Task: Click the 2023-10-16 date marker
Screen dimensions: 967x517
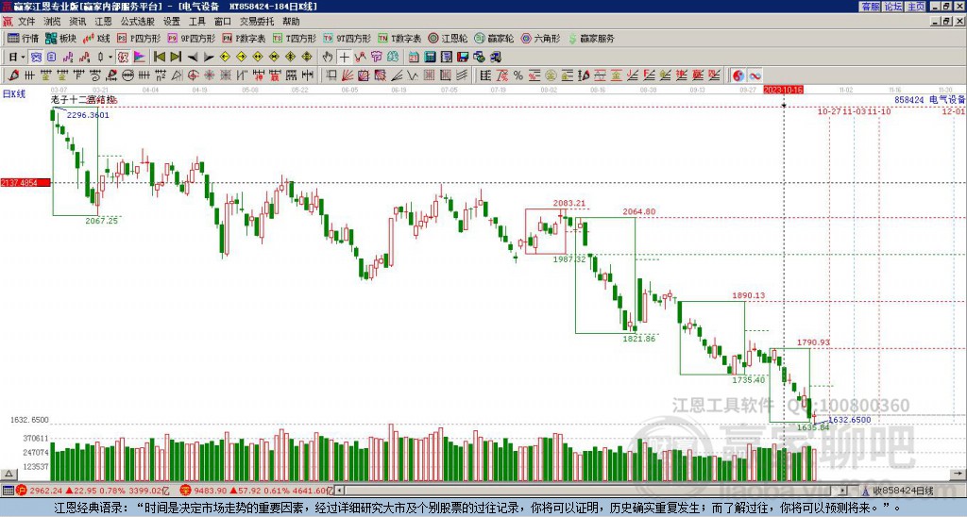Action: coord(784,90)
